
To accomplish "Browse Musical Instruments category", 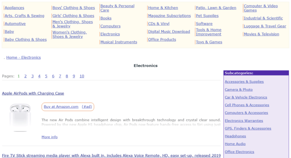I will pyautogui.click(x=119, y=42).
